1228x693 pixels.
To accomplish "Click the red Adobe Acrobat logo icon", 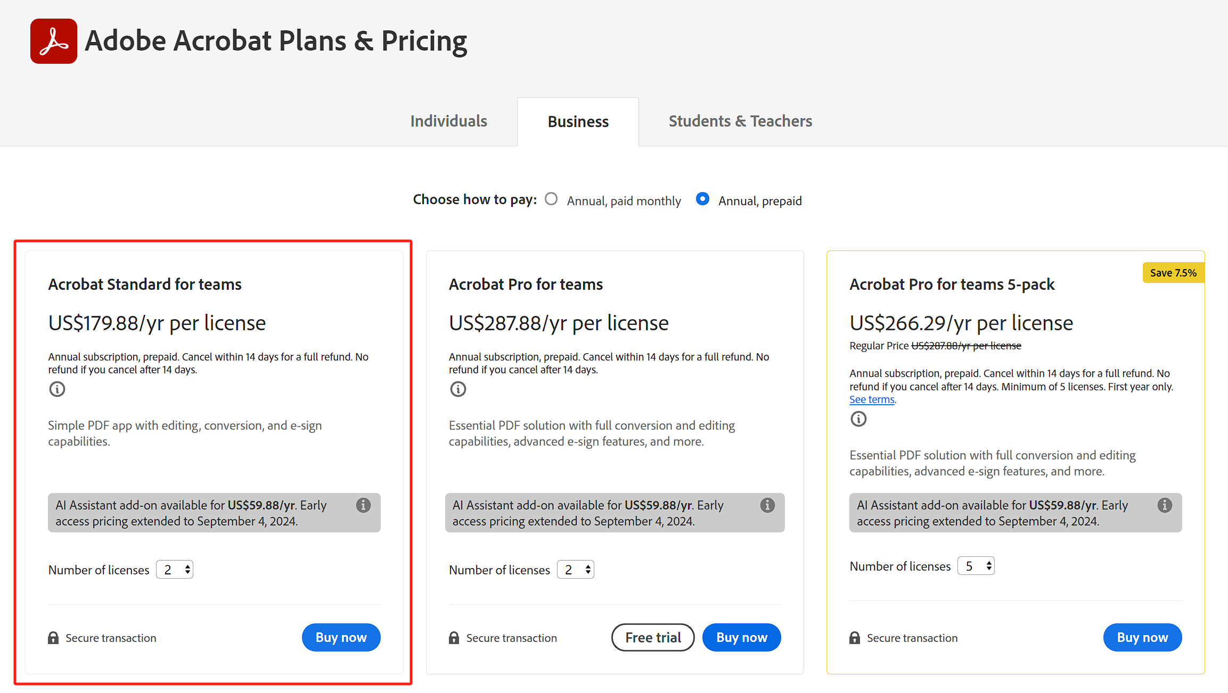I will [x=53, y=41].
